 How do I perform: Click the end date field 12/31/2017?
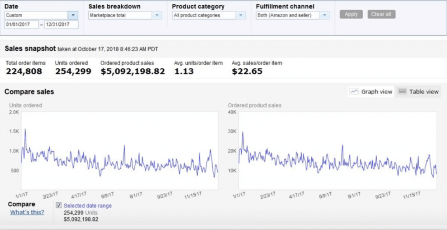point(62,25)
